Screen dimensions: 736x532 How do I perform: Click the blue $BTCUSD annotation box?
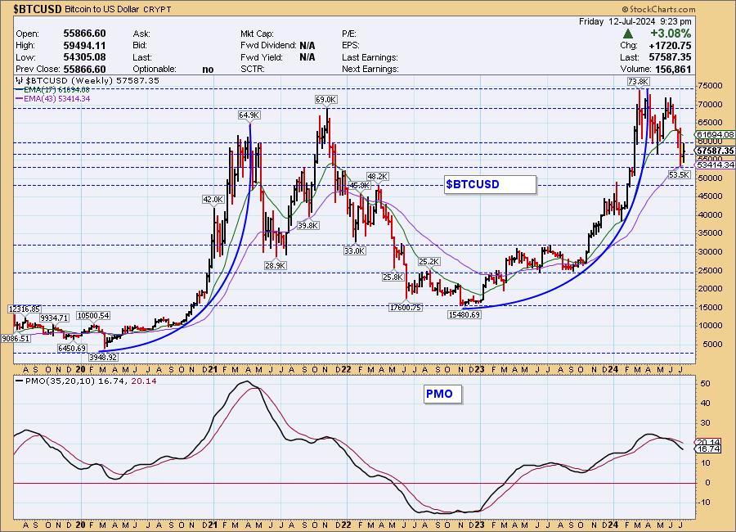point(490,185)
